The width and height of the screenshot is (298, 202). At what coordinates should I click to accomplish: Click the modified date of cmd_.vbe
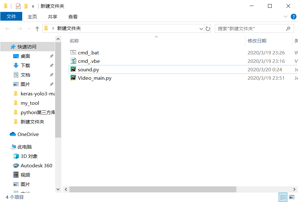pos(266,61)
